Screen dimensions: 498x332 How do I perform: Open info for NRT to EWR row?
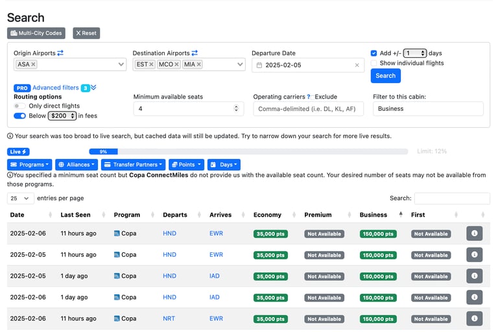474,318
